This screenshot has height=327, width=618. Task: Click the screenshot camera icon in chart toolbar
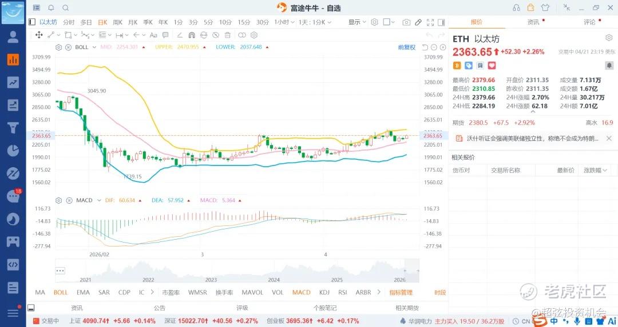tap(406, 22)
